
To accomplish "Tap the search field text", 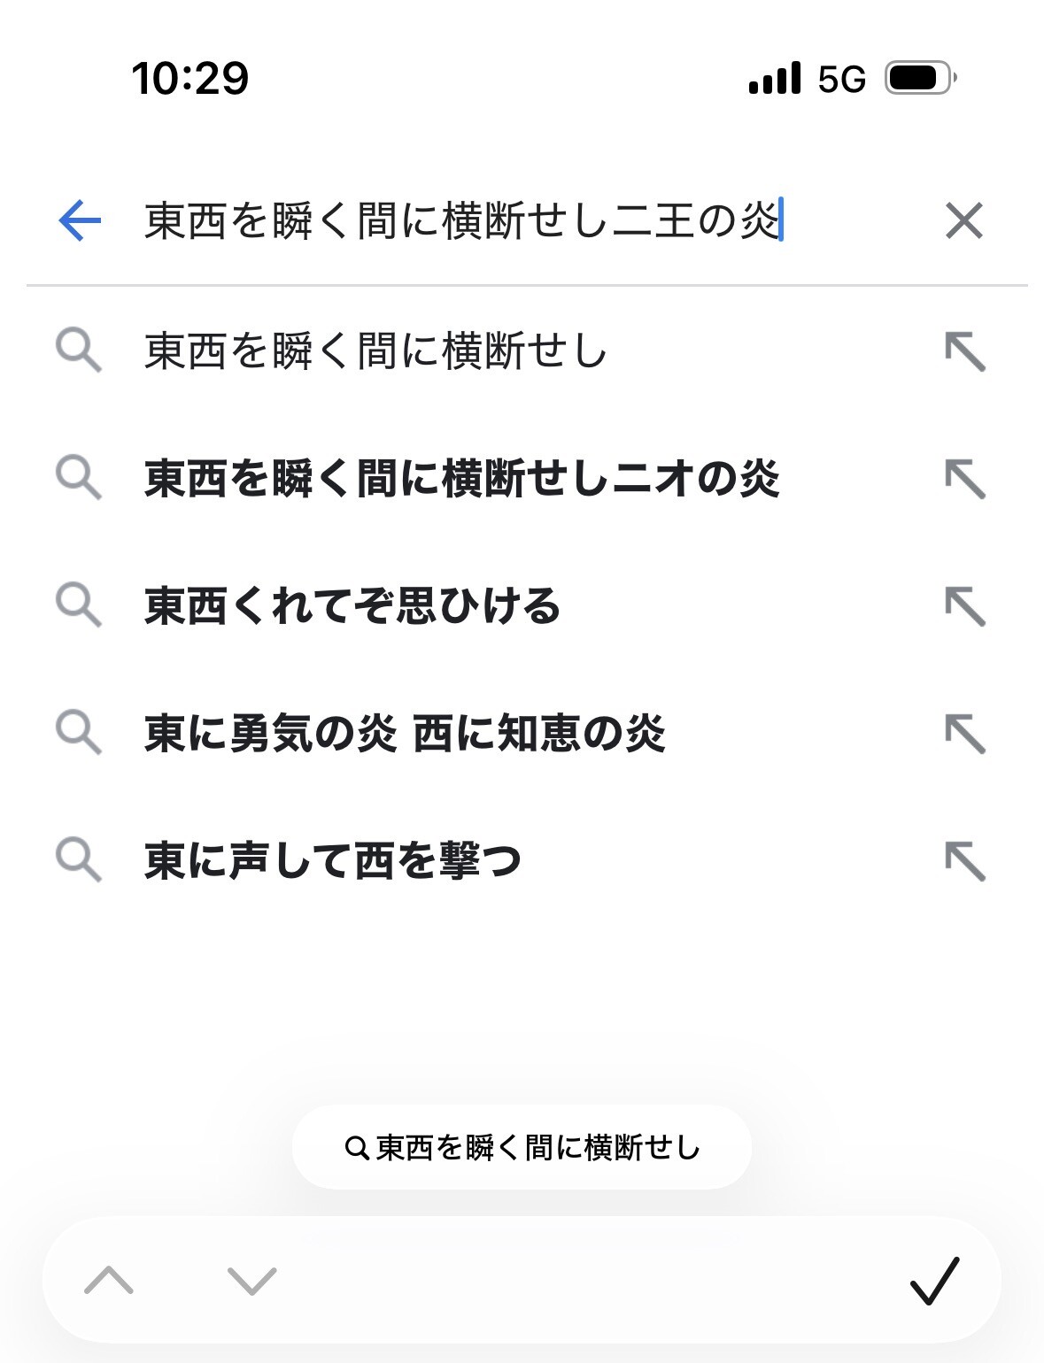I will click(x=460, y=220).
